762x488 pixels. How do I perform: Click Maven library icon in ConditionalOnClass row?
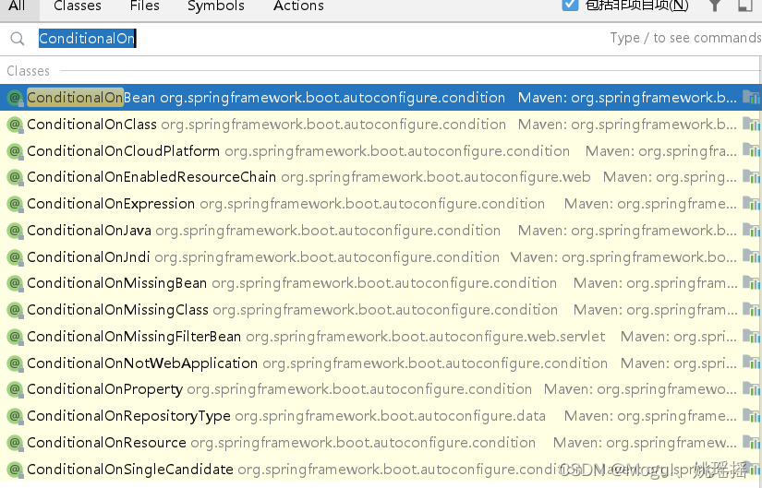751,125
